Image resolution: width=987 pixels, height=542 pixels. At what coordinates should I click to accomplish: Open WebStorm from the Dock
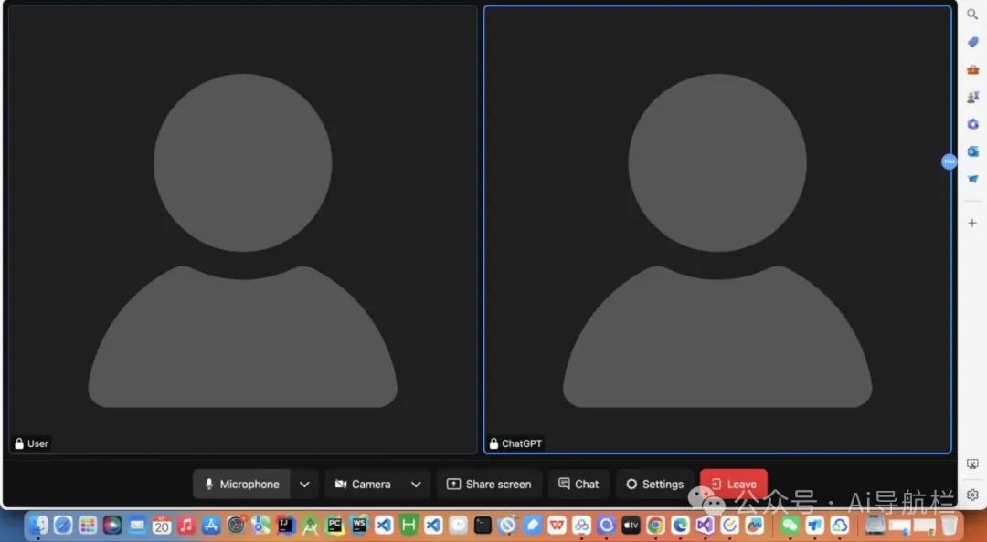[x=359, y=525]
